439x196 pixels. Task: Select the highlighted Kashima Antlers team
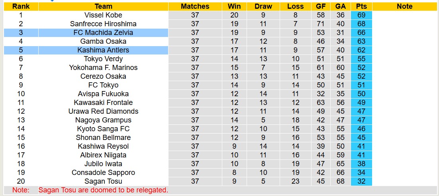coord(103,50)
